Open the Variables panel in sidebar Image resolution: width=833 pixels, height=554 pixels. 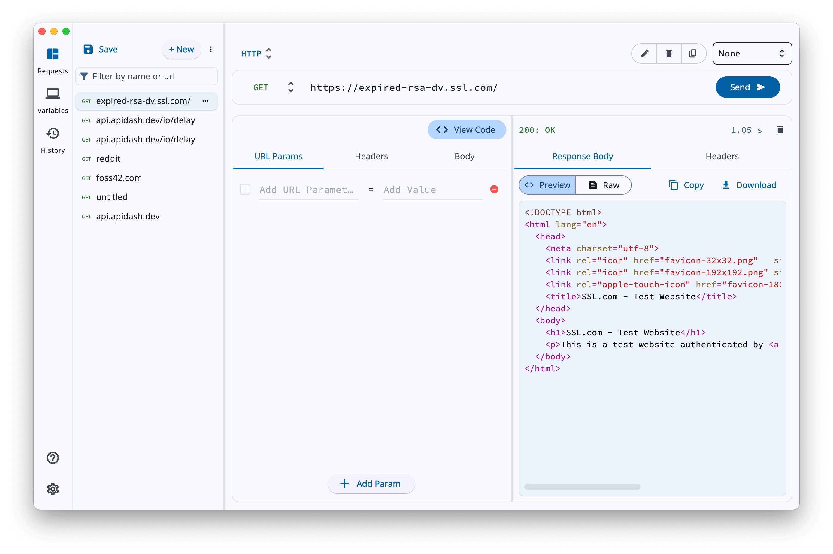(53, 100)
